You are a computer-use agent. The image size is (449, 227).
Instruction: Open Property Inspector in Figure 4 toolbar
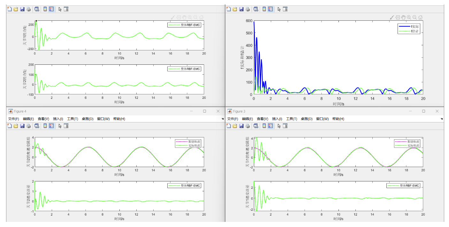pyautogui.click(x=66, y=126)
